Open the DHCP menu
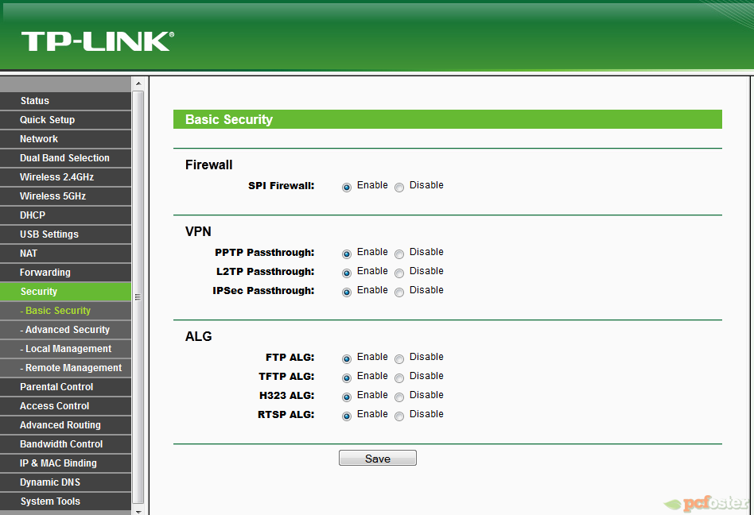The width and height of the screenshot is (754, 515). tap(65, 215)
